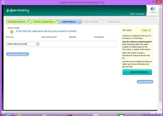The height and width of the screenshot is (116, 163).
Task: Maximize the Harmony Remote Software window
Action: pyautogui.click(x=153, y=2)
